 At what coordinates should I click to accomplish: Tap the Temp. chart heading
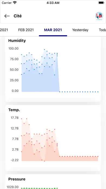click(x=14, y=110)
